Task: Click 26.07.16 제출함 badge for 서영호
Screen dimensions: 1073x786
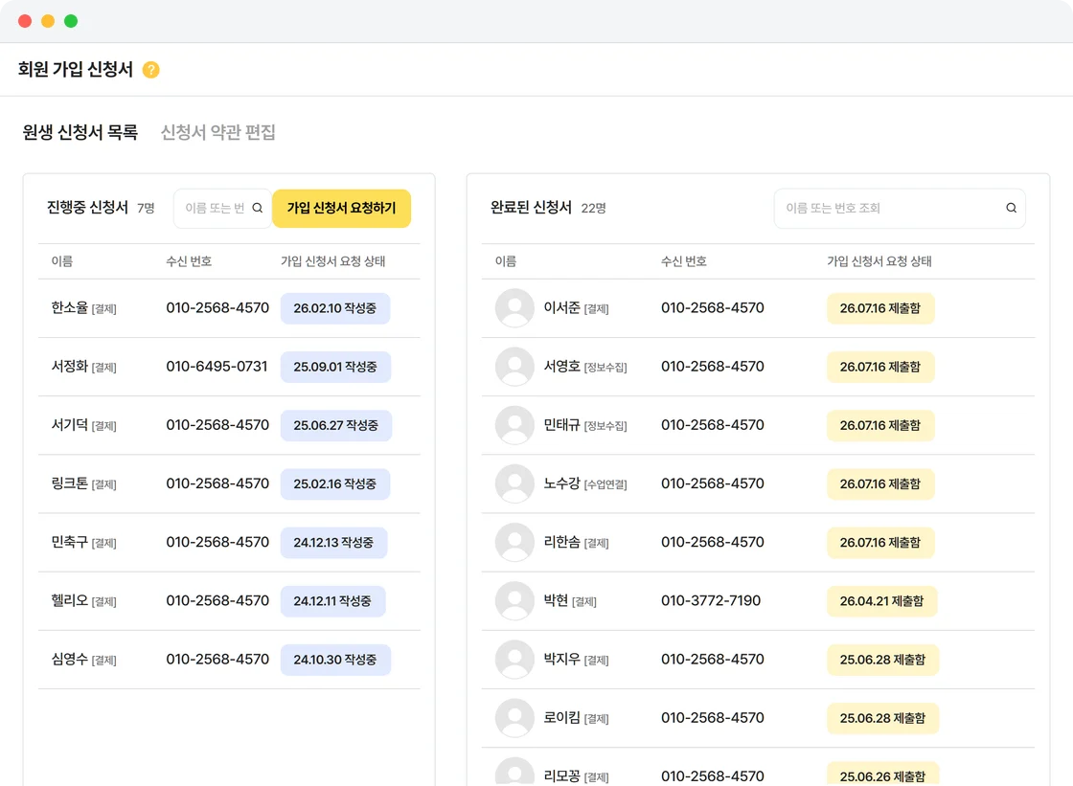Action: tap(880, 367)
